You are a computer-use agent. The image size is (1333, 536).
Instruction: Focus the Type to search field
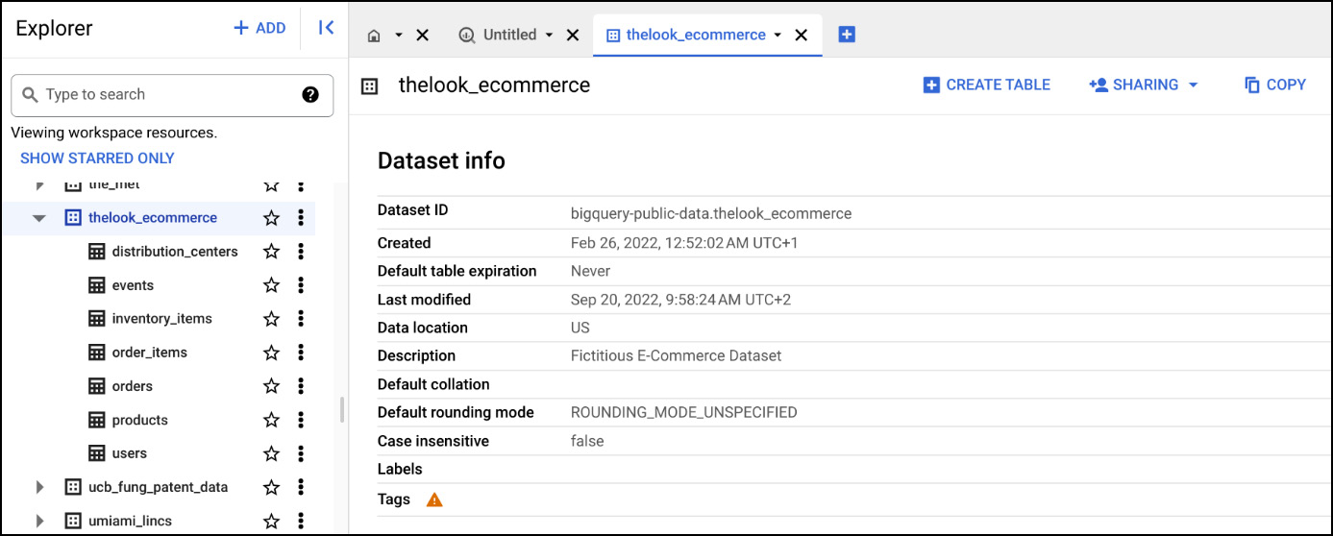coord(172,95)
